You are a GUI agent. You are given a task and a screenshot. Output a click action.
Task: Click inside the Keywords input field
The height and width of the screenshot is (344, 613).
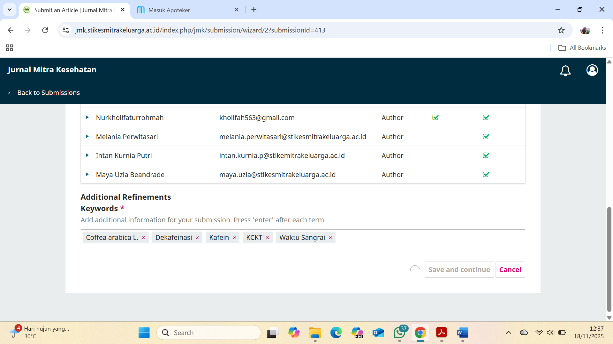click(428, 238)
